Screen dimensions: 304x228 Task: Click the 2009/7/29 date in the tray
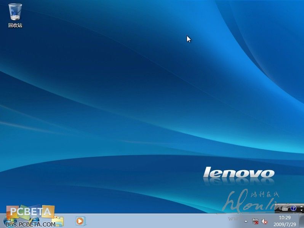coord(285,224)
